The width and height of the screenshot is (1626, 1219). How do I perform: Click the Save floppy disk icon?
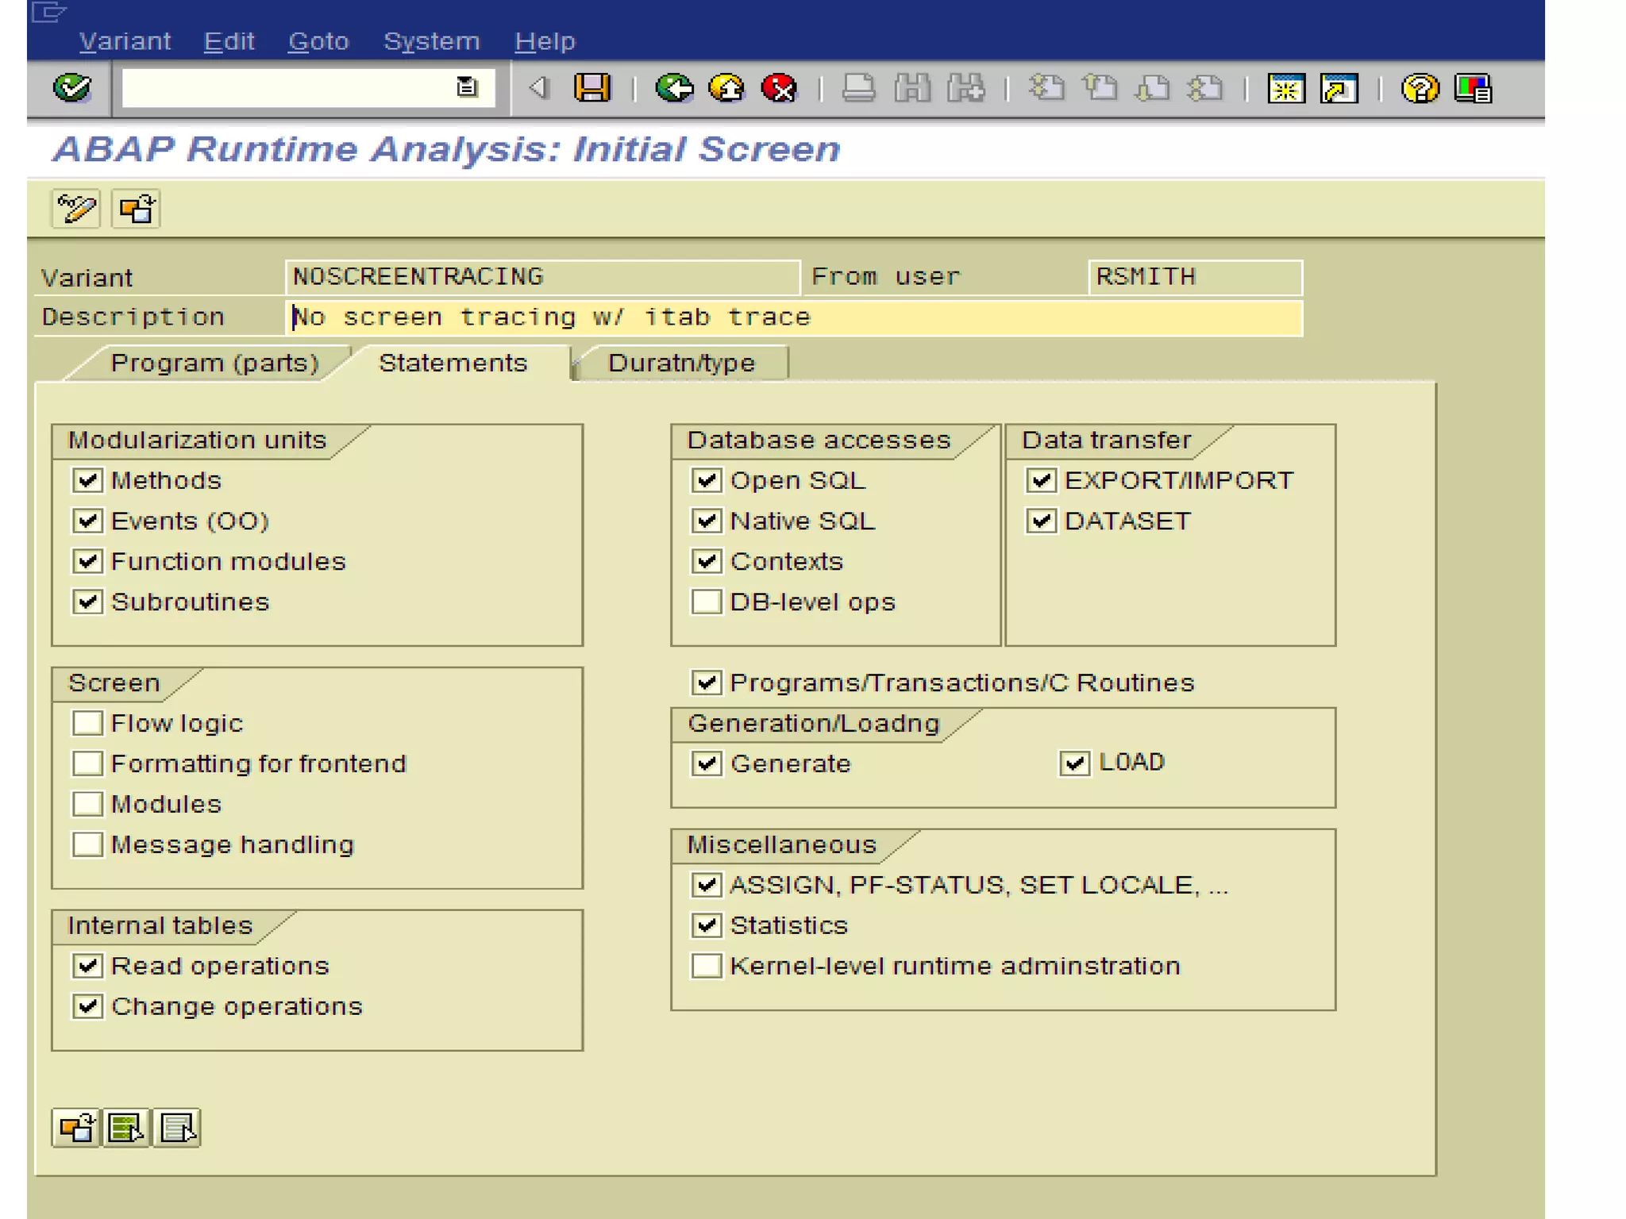coord(592,87)
